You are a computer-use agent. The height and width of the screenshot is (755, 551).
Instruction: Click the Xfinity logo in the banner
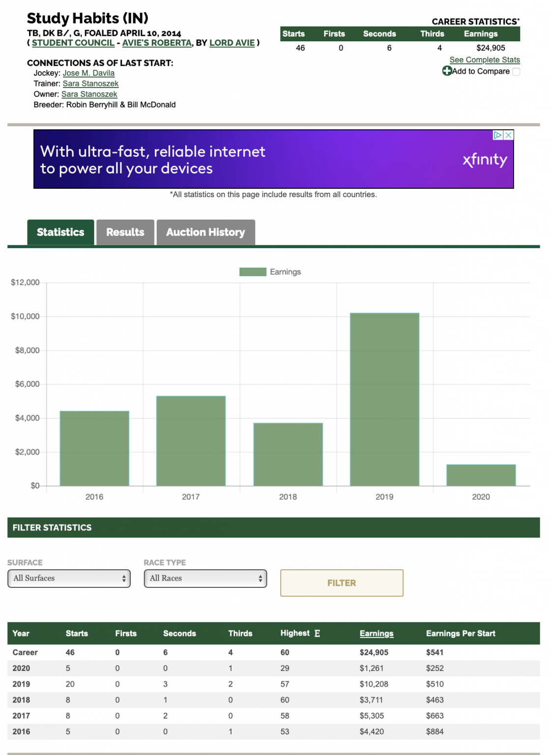[484, 160]
